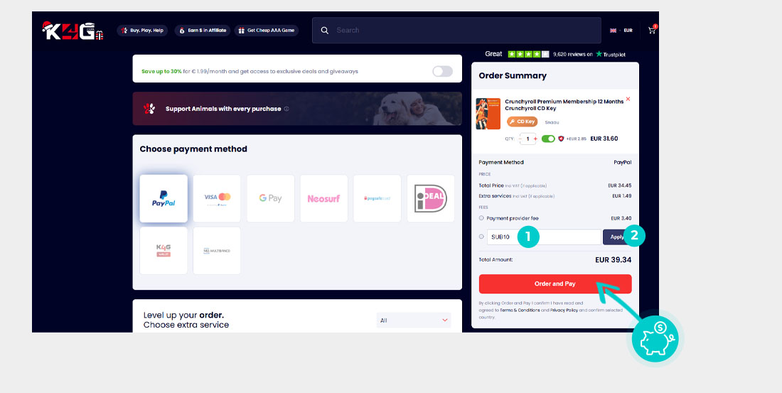Click the Crunchyroll Premium Membership title
Viewport: 782px width, 393px height.
[564, 104]
